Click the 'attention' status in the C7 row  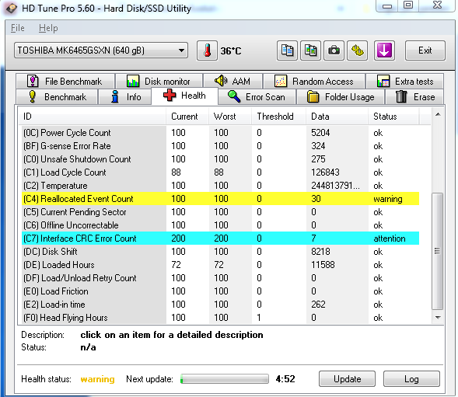[x=390, y=239]
